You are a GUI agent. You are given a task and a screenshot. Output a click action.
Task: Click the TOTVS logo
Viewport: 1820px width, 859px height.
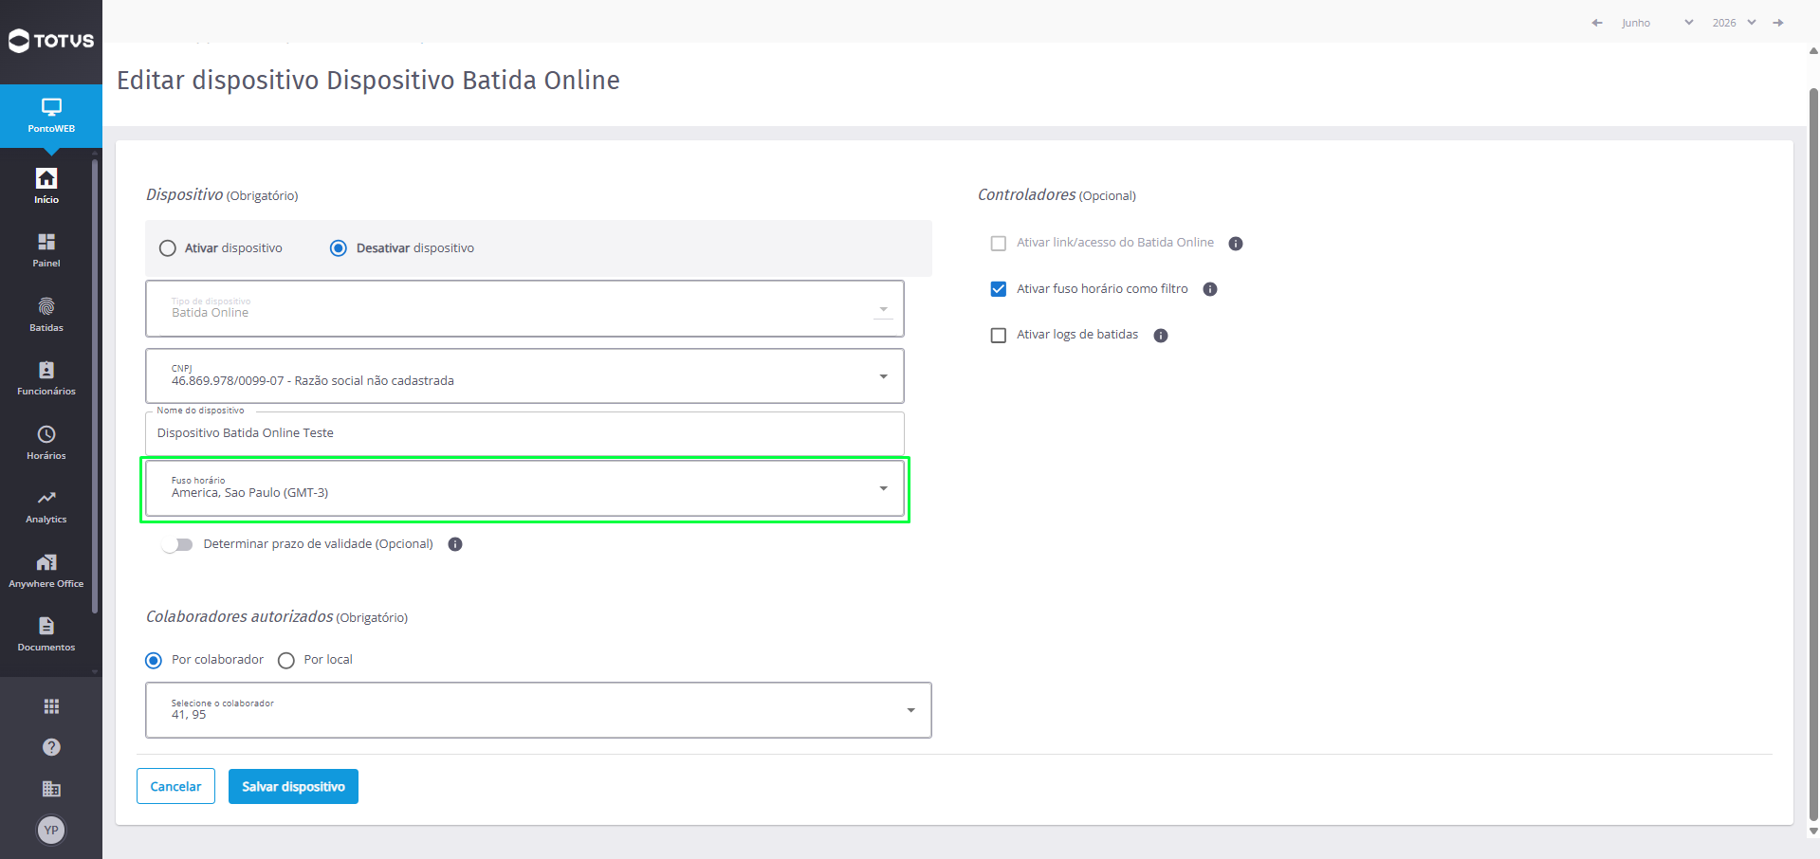coord(51,41)
